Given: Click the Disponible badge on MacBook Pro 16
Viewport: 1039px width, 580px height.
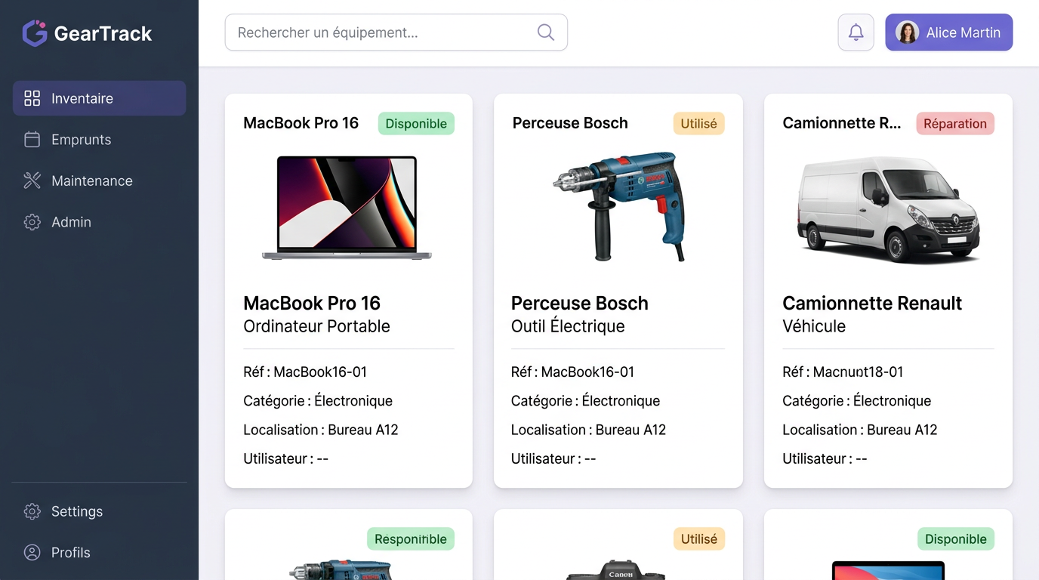Looking at the screenshot, I should pyautogui.click(x=416, y=124).
